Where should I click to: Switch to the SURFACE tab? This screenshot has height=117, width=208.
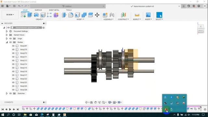[38, 10]
